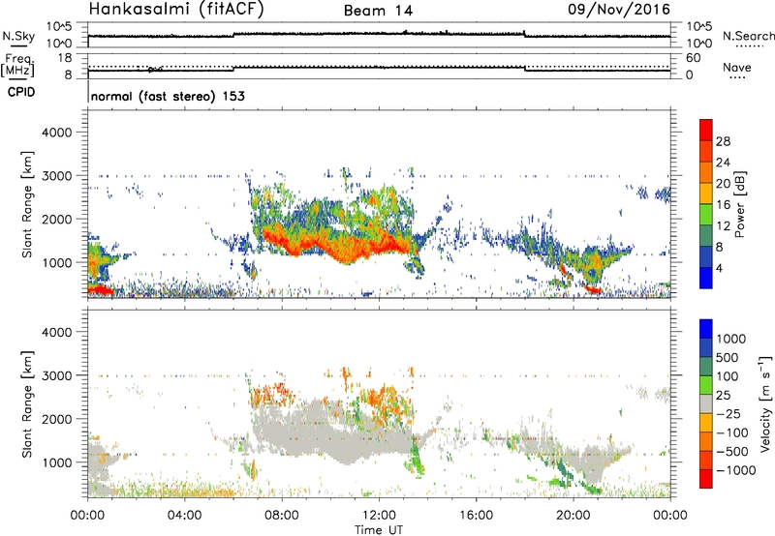
Task: Click the 'Power [dB]' color bar label
Action: click(x=739, y=205)
